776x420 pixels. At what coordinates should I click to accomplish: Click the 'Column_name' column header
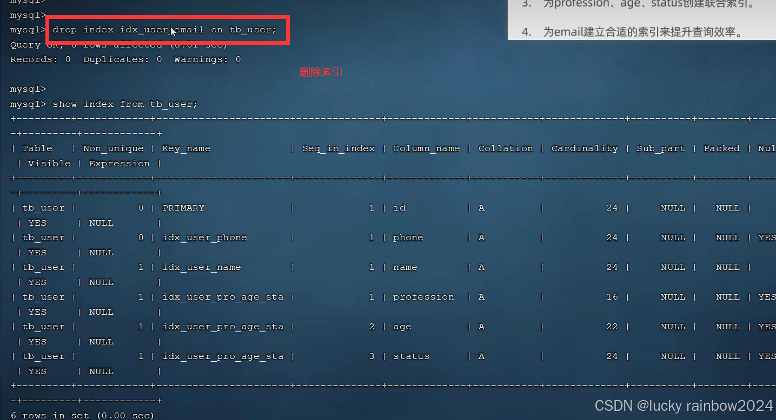tap(426, 148)
